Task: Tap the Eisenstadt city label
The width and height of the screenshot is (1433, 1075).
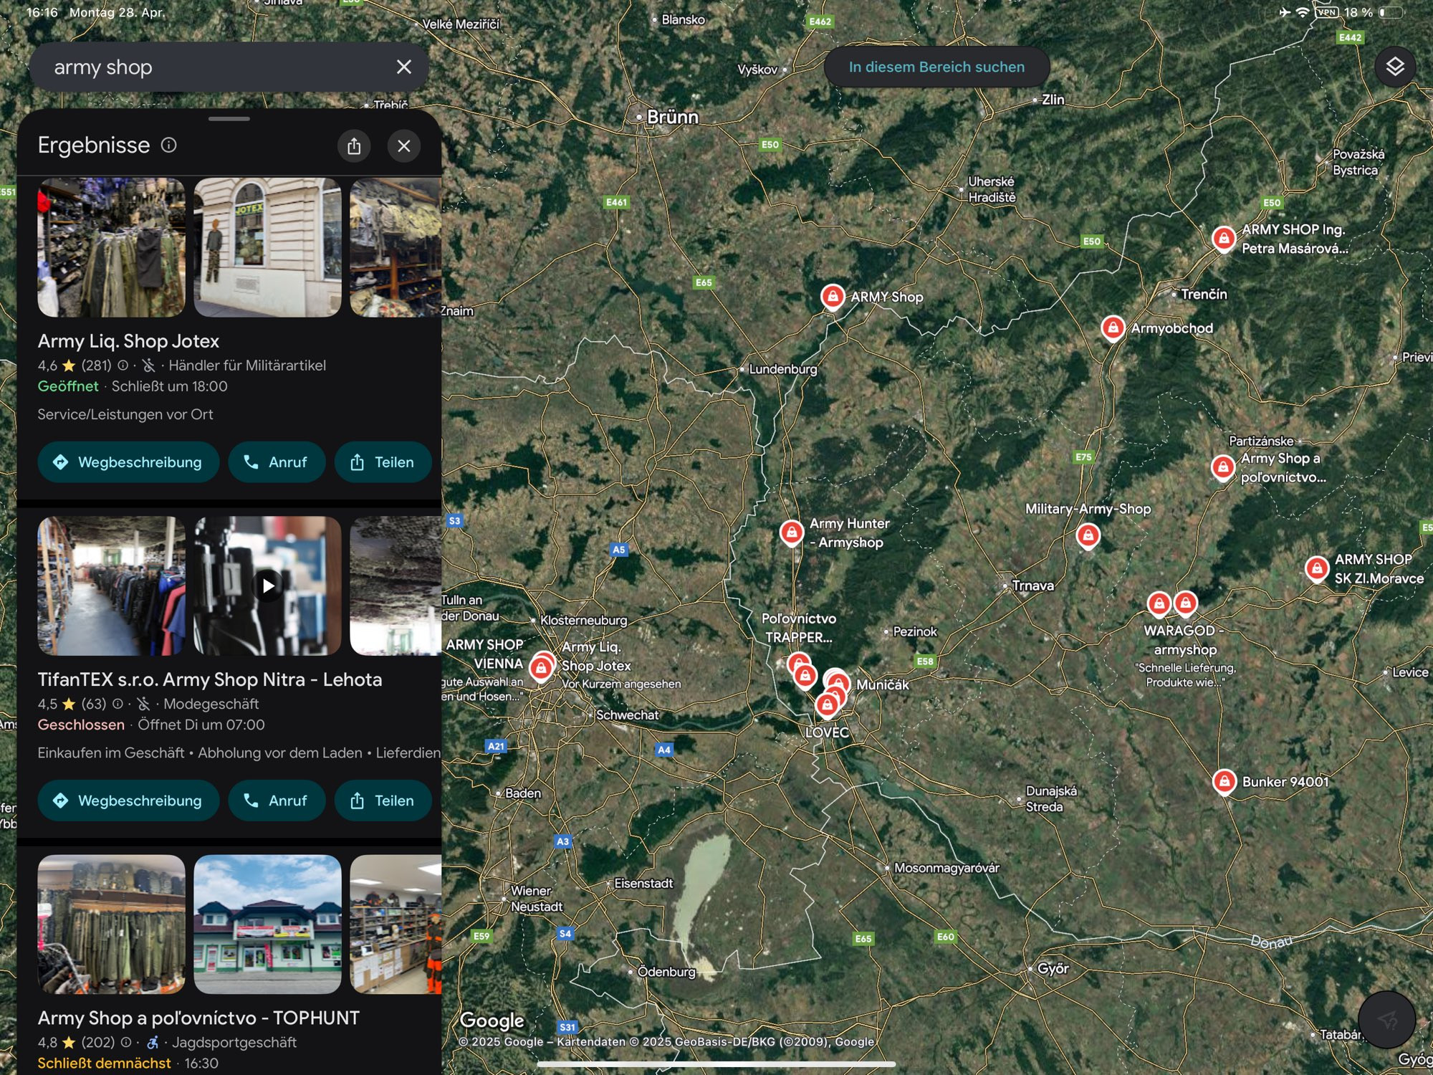Action: (643, 883)
